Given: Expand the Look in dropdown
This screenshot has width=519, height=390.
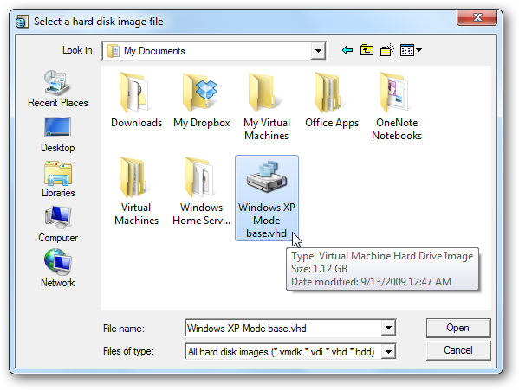Looking at the screenshot, I should (318, 51).
